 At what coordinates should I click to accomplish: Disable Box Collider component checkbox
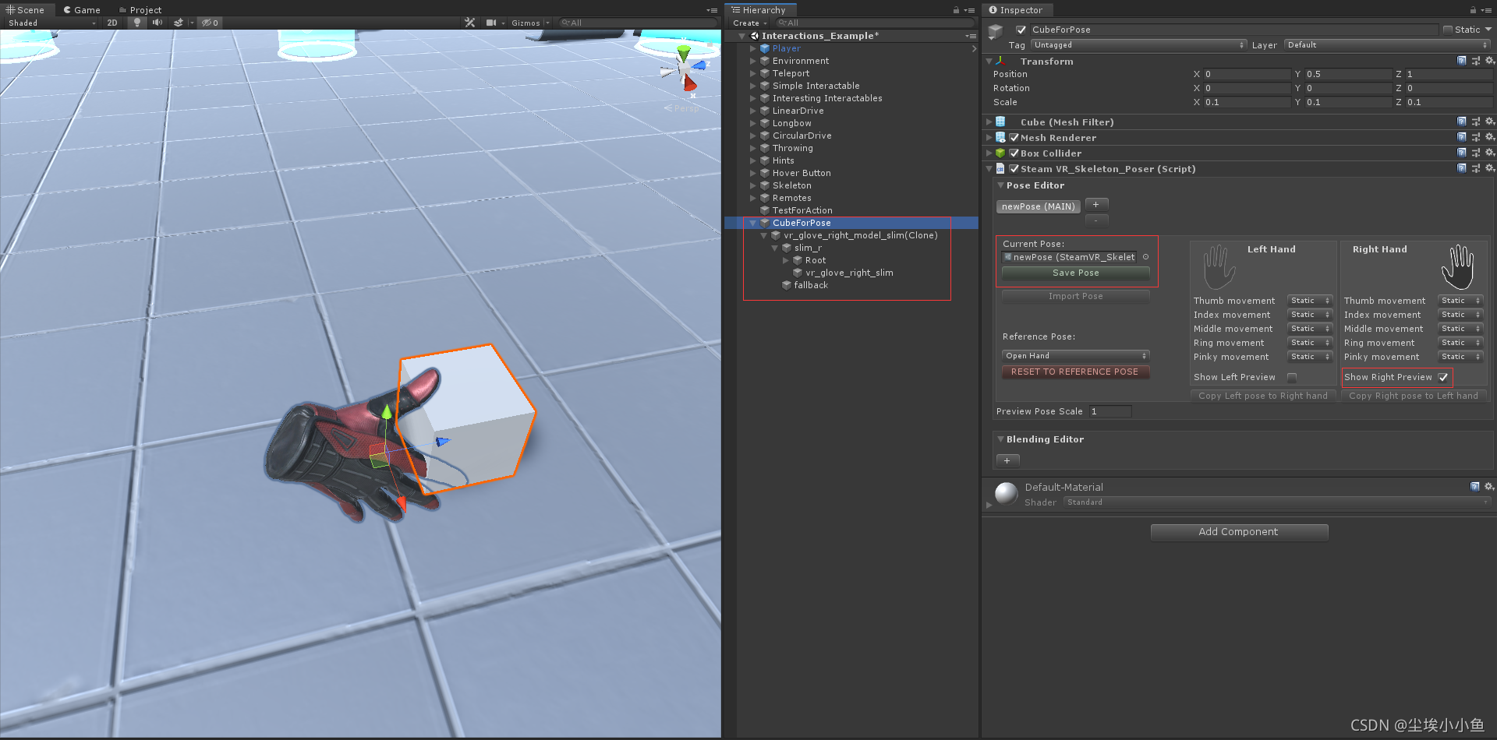tap(1014, 153)
